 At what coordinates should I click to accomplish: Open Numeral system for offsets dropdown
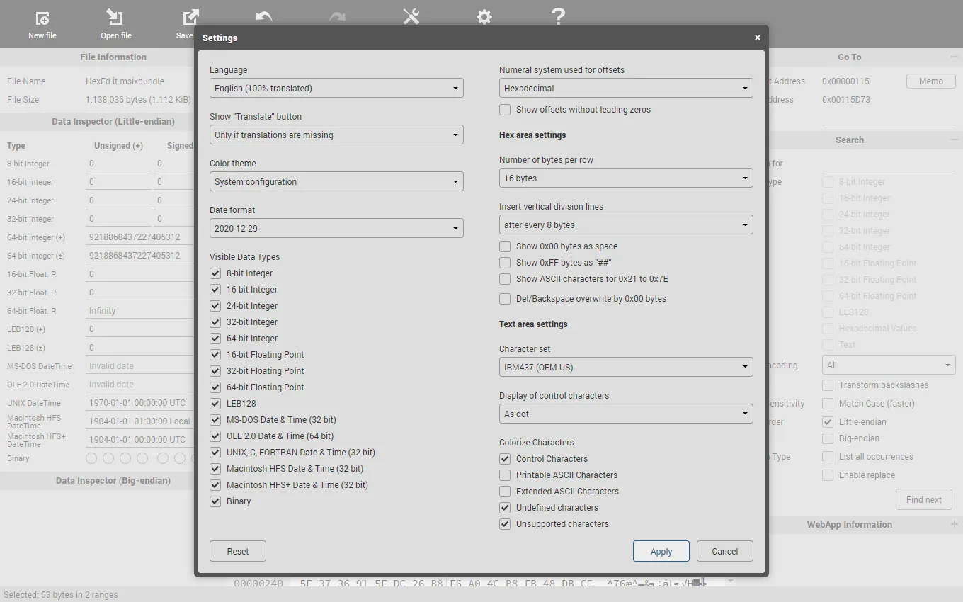[x=626, y=88]
